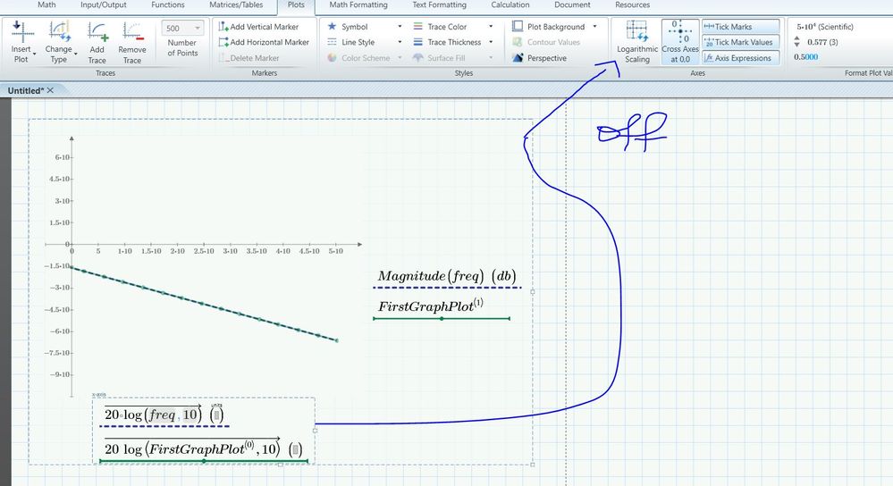Adjust the decimal precision 0.577 (3) stepper
This screenshot has width=893, height=486.
[x=796, y=42]
